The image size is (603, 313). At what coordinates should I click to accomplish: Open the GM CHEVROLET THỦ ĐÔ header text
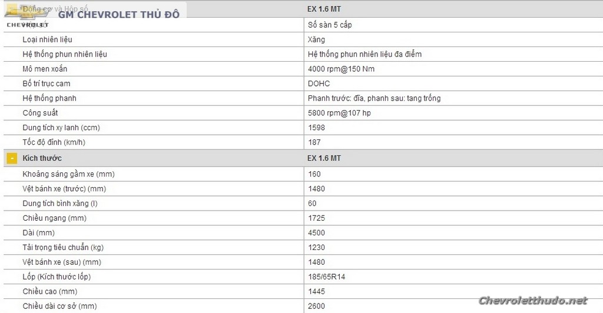tap(119, 15)
